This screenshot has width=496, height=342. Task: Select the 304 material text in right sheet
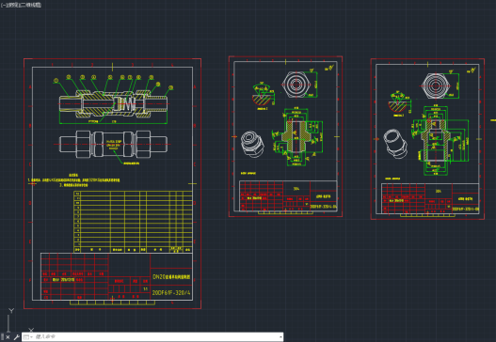[438, 191]
